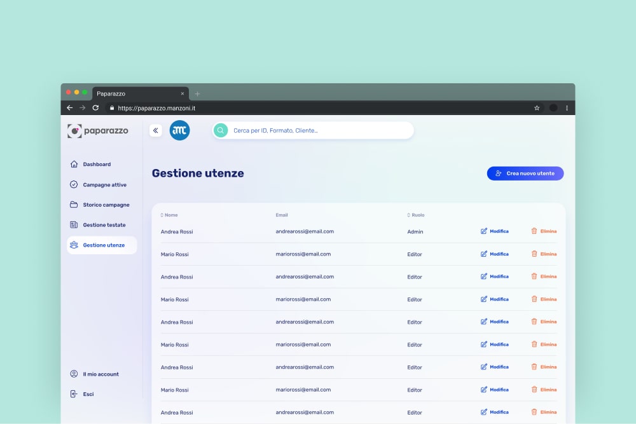Click the Storico campagne folder icon
636x424 pixels.
[x=74, y=205]
